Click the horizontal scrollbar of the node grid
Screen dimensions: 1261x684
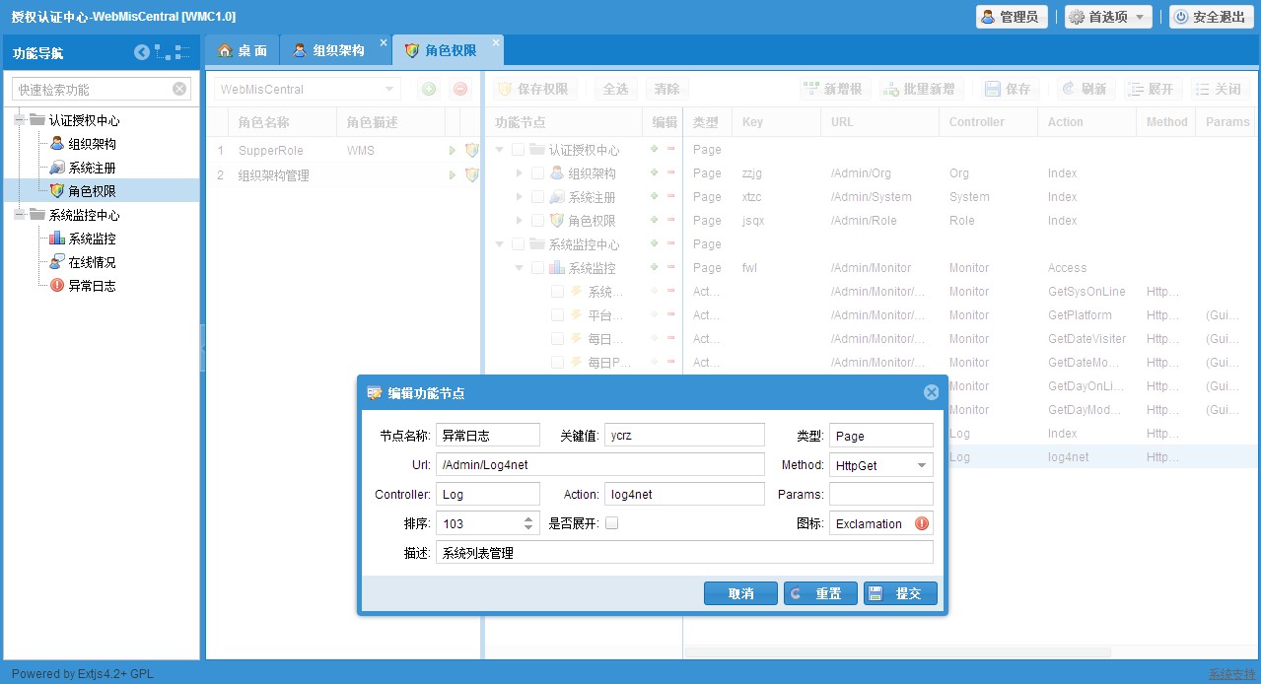click(x=898, y=652)
